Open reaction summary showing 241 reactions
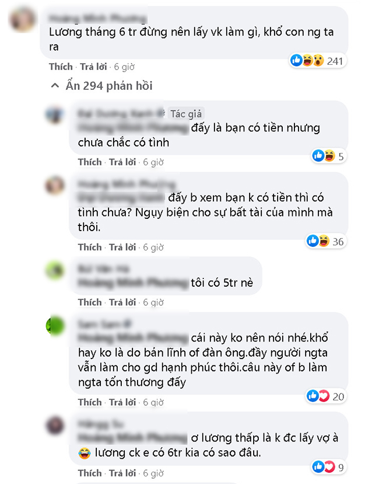This screenshot has height=484, width=379. coord(317,61)
